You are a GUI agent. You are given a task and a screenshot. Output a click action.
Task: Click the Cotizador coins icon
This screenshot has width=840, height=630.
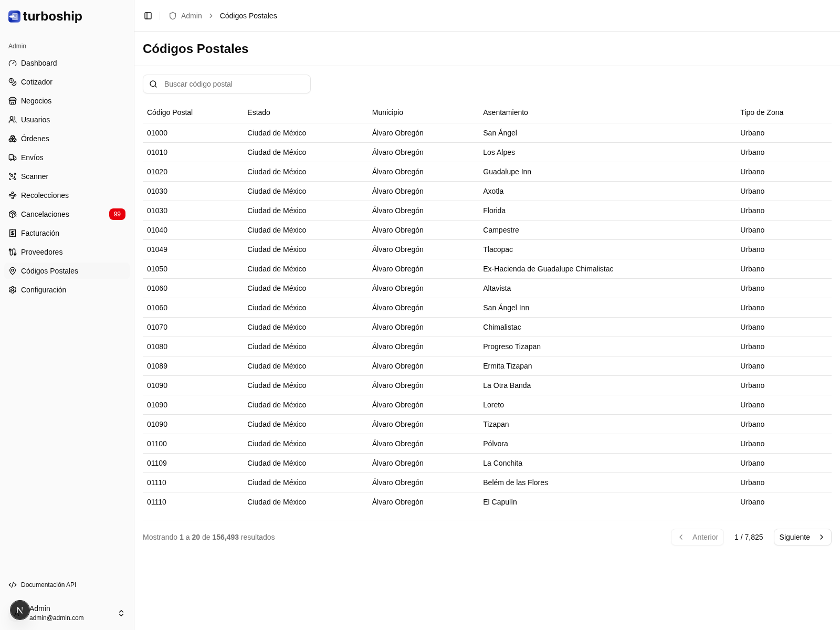[13, 82]
